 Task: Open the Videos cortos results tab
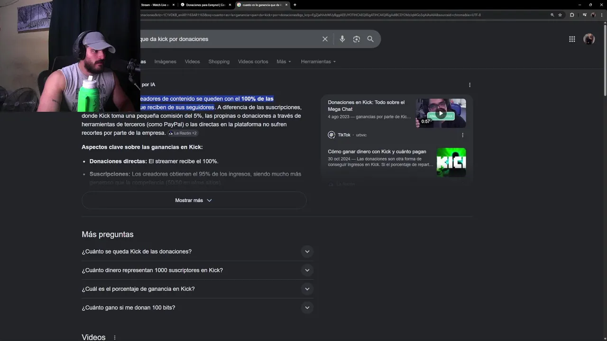point(253,62)
